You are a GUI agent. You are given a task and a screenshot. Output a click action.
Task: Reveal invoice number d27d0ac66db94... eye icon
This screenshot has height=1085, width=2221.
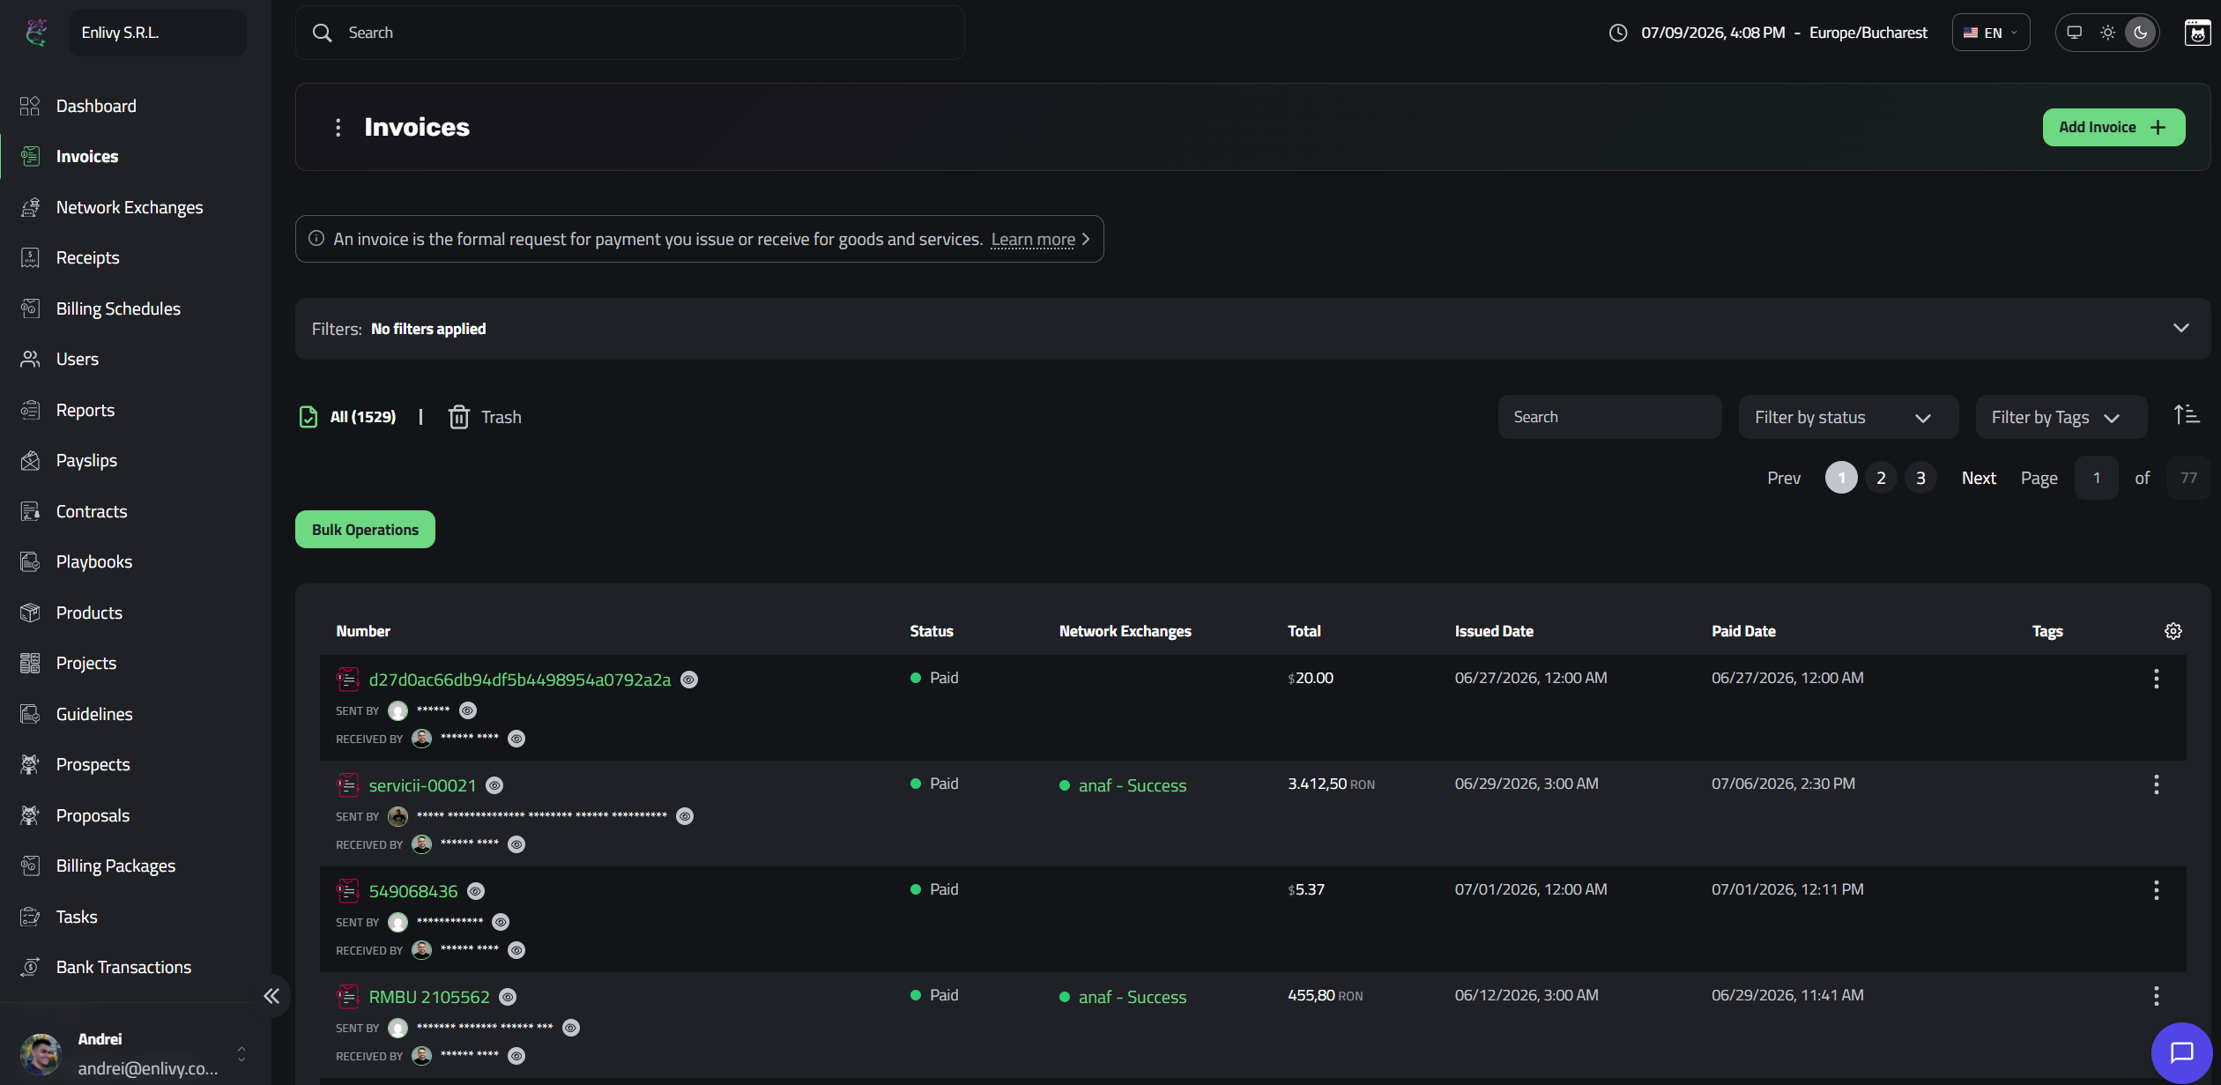pyautogui.click(x=689, y=680)
